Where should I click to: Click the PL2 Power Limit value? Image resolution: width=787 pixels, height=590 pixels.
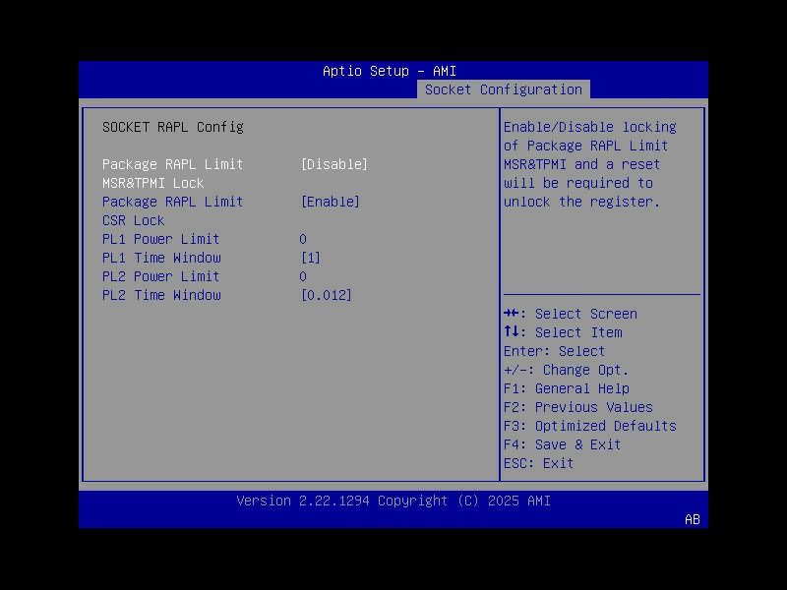coord(303,276)
